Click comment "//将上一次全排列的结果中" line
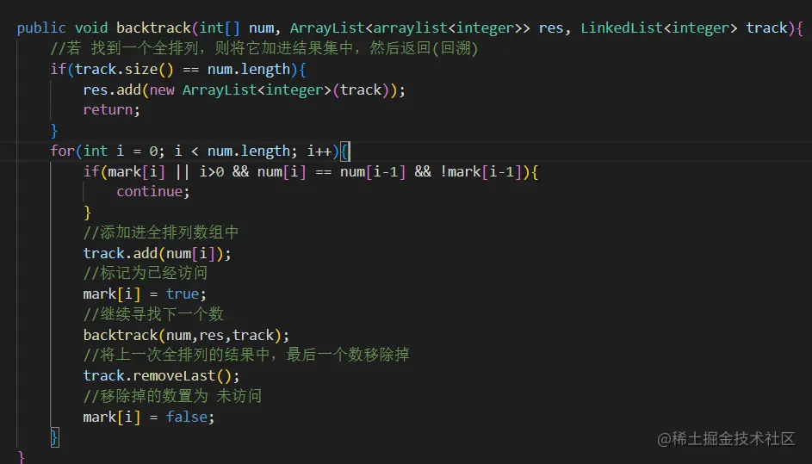The width and height of the screenshot is (812, 464). [246, 355]
